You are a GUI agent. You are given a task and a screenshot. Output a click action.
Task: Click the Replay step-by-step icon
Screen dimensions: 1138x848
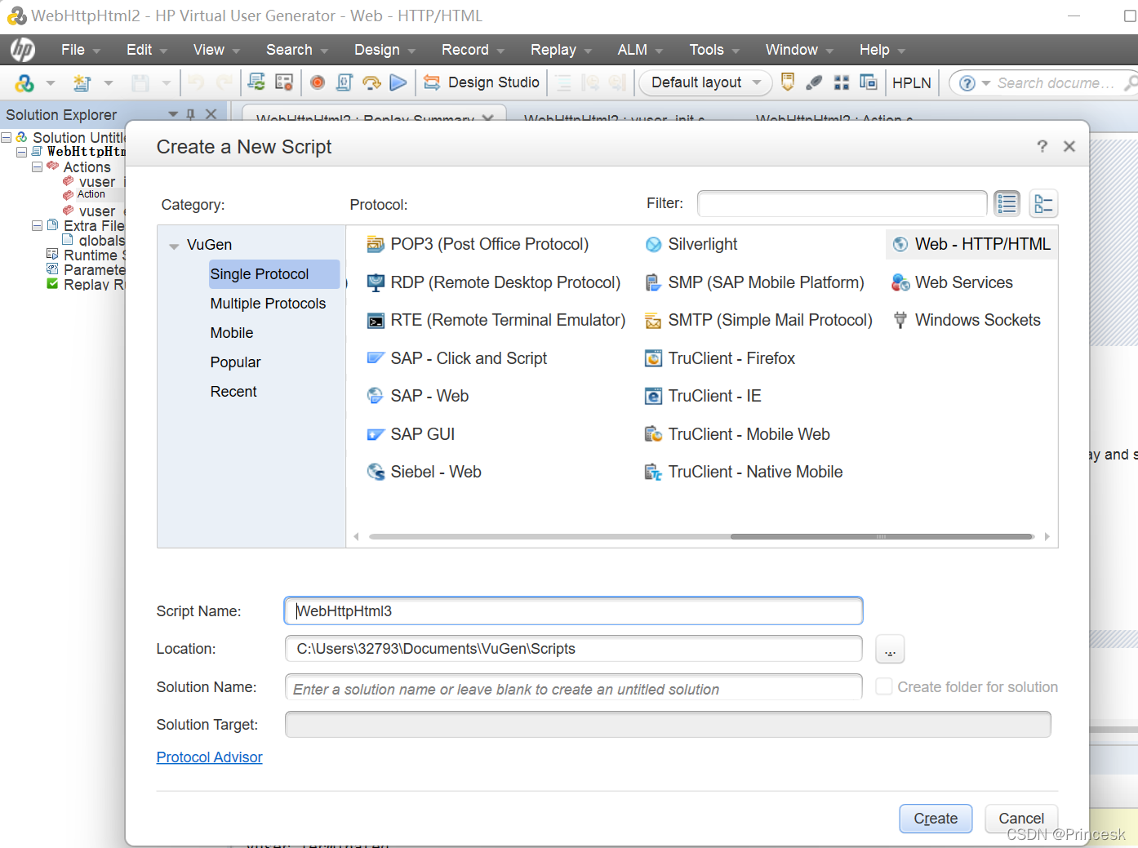tap(371, 82)
